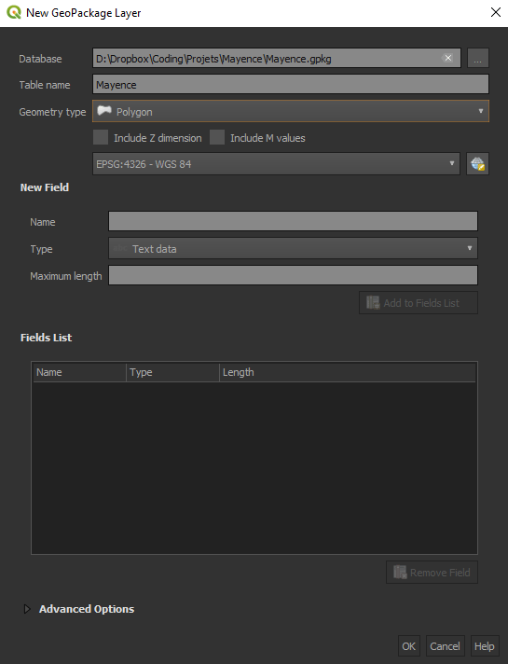
Task: Confirm with the OK button
Action: tap(409, 646)
